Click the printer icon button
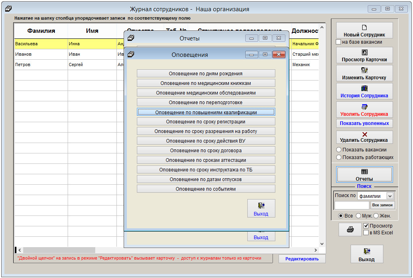413x278 pixels. [350, 230]
